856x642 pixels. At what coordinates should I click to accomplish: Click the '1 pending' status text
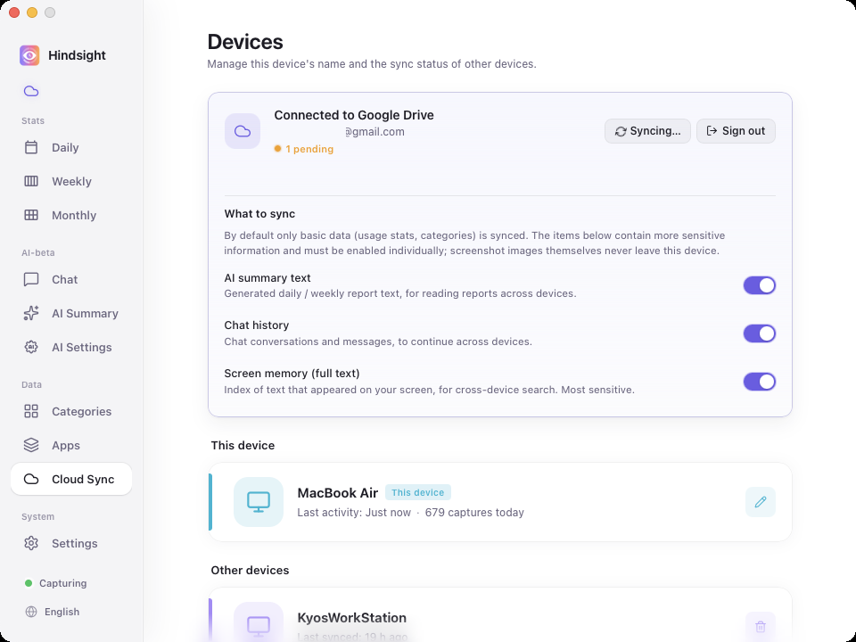[309, 149]
